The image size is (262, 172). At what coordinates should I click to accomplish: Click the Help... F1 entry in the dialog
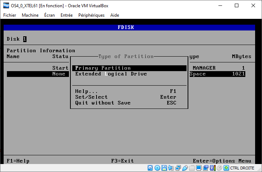click(86, 91)
